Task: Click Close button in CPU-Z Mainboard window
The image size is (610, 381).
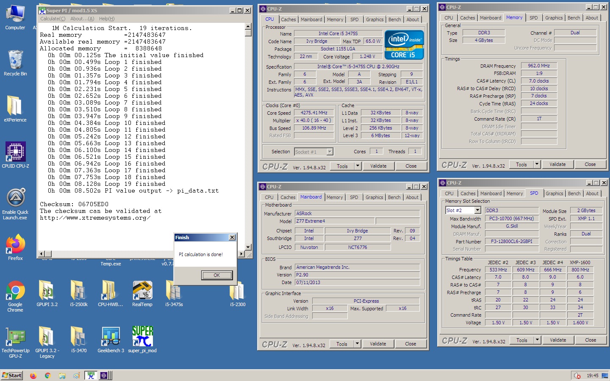Action: (x=410, y=344)
